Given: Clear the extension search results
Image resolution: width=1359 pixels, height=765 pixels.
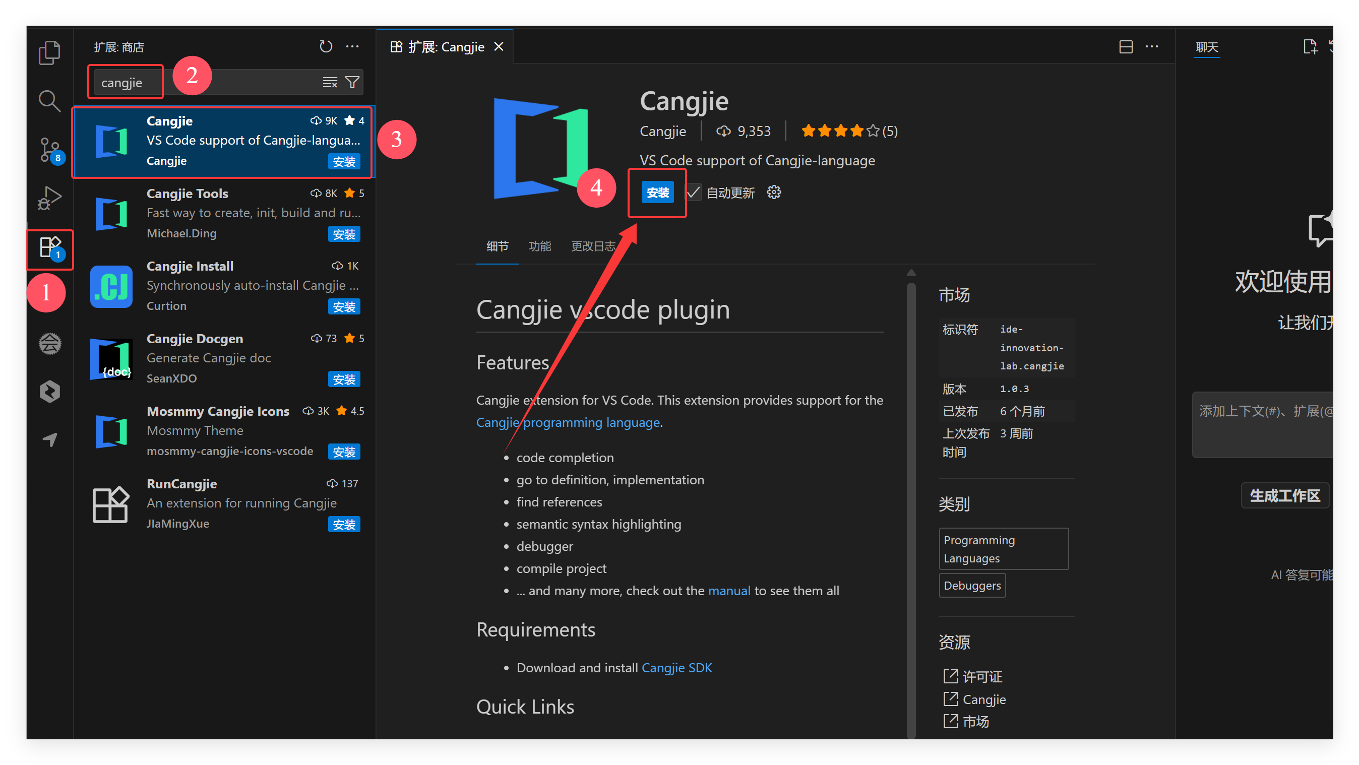Looking at the screenshot, I should click(x=330, y=82).
